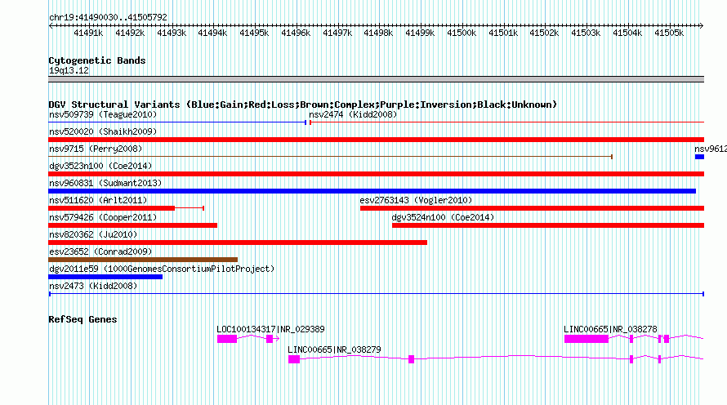Image resolution: width=727 pixels, height=405 pixels.
Task: Click the nsv9715 (Perry2008) label
Action: 96,149
